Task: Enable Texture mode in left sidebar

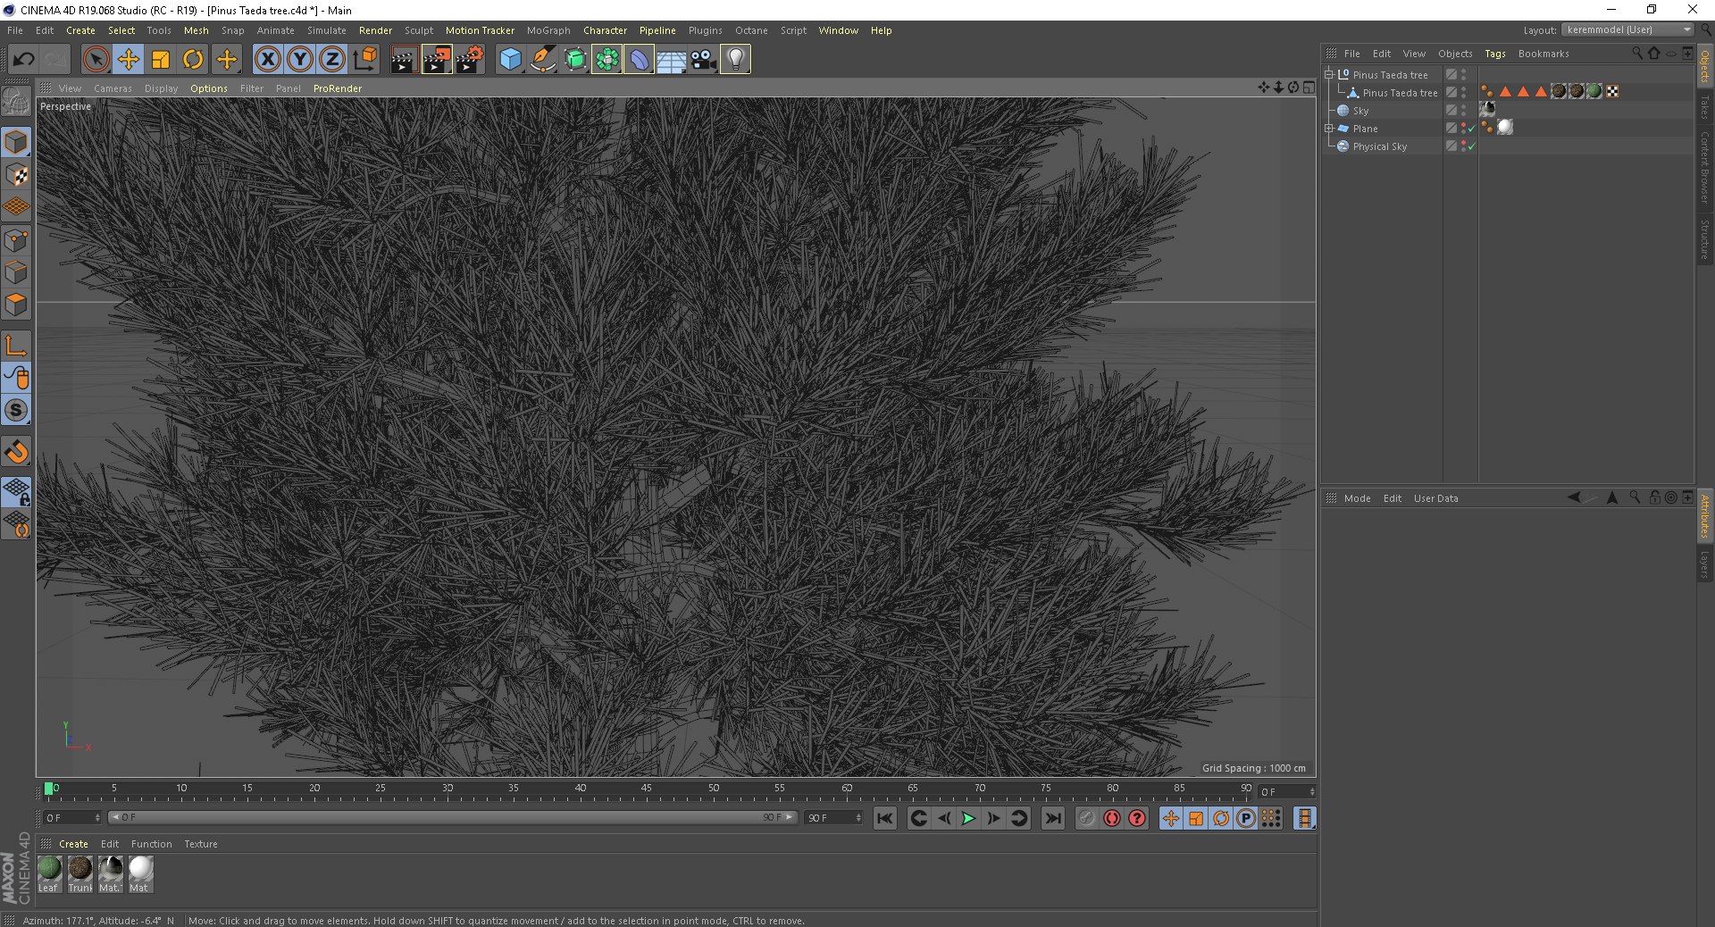Action: pyautogui.click(x=16, y=175)
